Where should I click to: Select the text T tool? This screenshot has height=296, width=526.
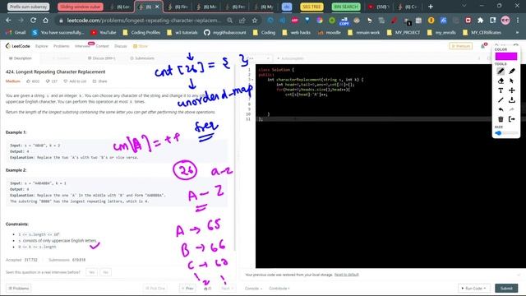[501, 90]
